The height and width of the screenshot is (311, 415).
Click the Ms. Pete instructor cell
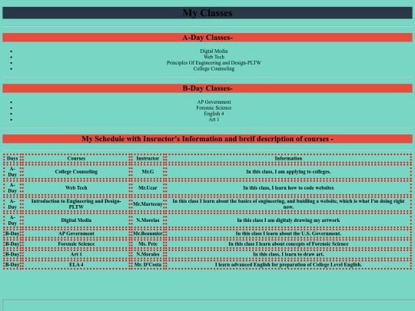(x=148, y=244)
